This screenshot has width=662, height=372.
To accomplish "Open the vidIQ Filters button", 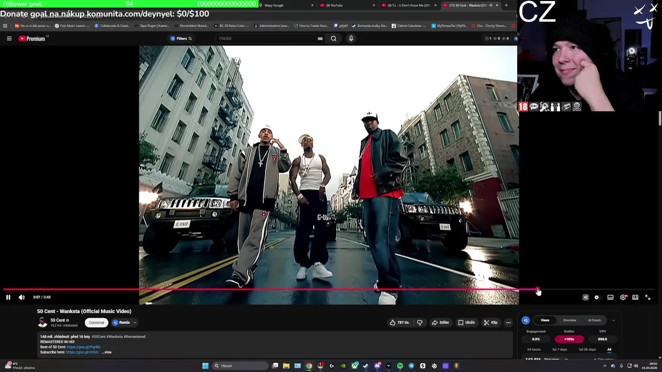I will point(181,38).
